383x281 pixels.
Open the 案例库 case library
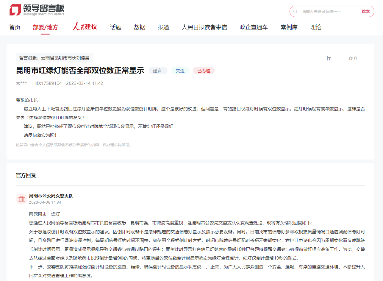[289, 27]
